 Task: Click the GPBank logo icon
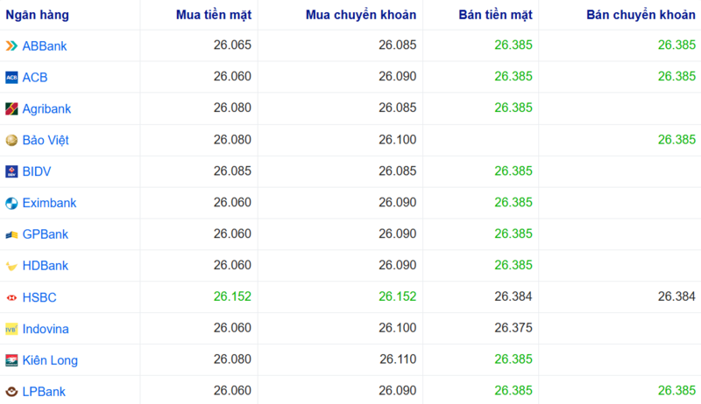click(x=11, y=234)
